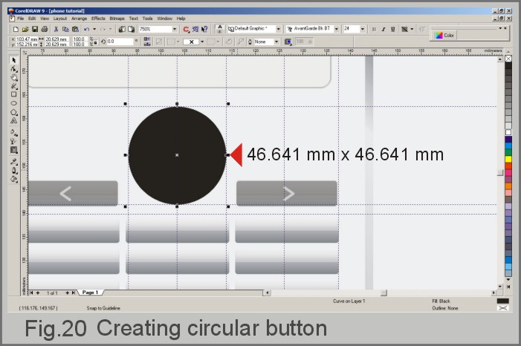Click the What's This help icon
Image resolution: width=521 pixels, height=346 pixels.
(204, 29)
